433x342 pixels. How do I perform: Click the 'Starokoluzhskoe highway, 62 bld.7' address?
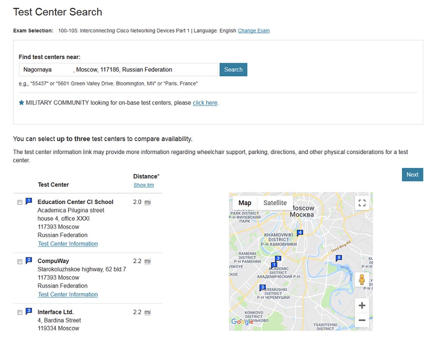point(82,269)
